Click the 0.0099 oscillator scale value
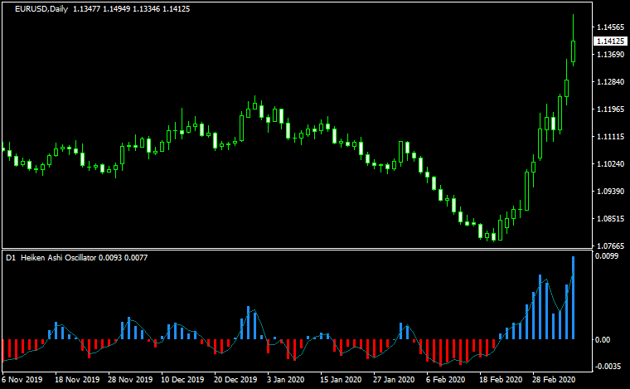The image size is (630, 389). 607,256
